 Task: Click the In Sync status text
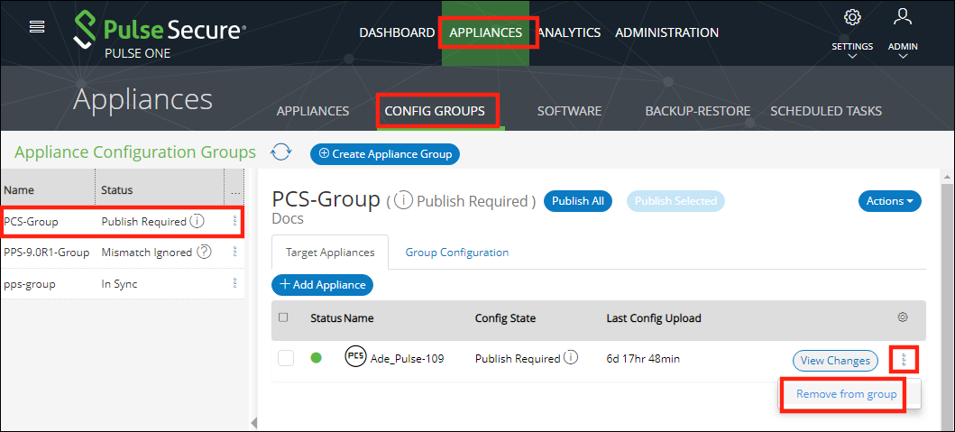click(119, 283)
